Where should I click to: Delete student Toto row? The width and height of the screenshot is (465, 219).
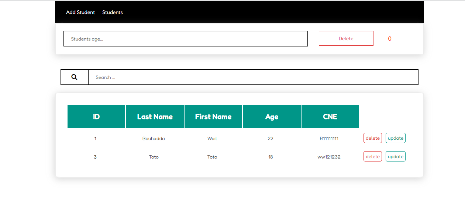(x=373, y=156)
